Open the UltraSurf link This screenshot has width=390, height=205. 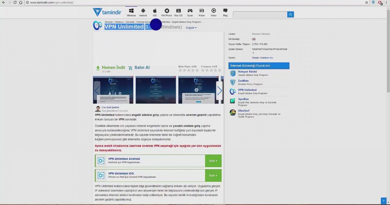[244, 111]
